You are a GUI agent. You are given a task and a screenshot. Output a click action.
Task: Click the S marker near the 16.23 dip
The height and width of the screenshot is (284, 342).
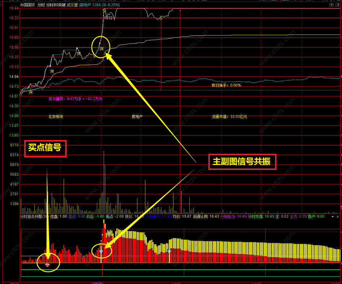point(161,19)
